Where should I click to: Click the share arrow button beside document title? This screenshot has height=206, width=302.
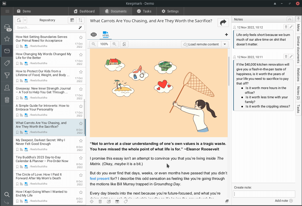(x=223, y=23)
